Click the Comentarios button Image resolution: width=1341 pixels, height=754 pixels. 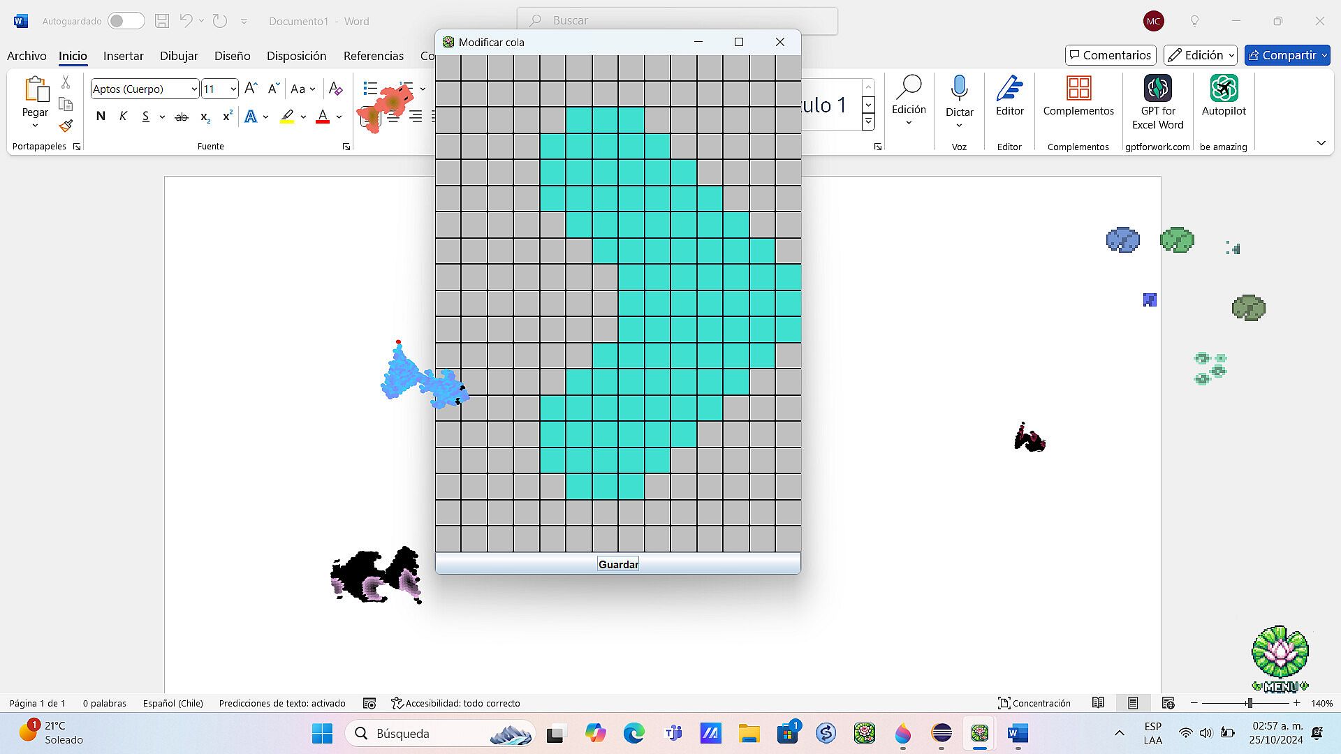click(x=1110, y=55)
